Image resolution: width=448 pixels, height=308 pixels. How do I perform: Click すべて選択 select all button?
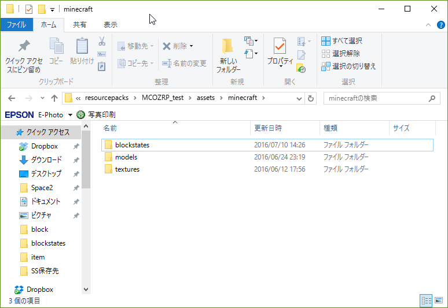click(x=341, y=41)
